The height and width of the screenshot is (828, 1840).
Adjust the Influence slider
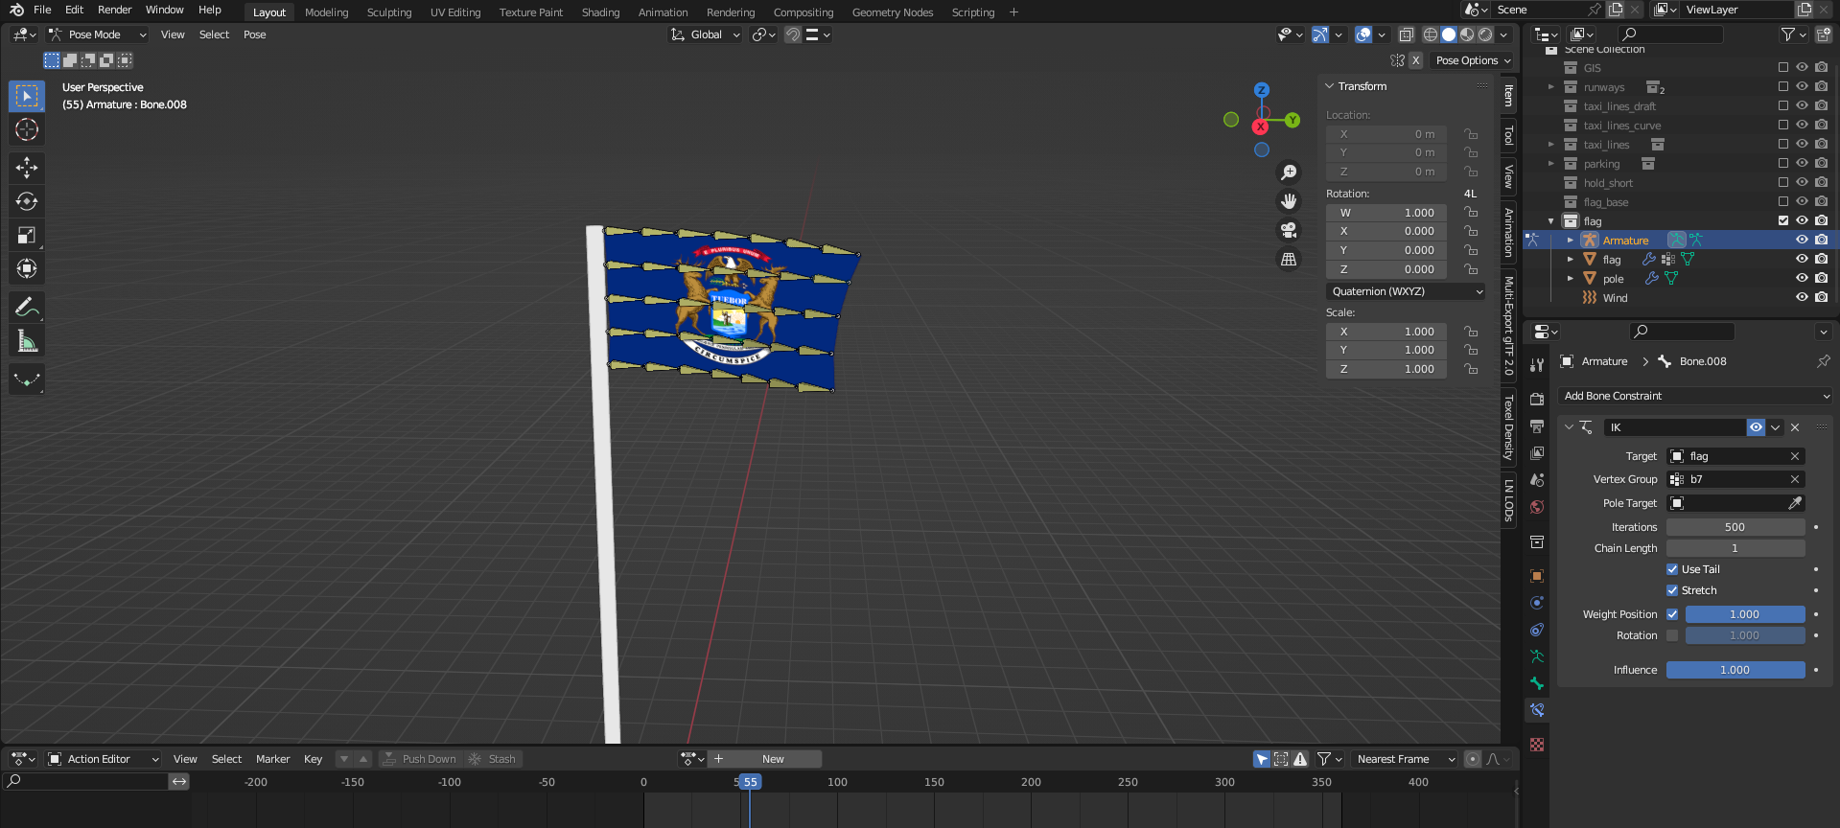pyautogui.click(x=1735, y=670)
